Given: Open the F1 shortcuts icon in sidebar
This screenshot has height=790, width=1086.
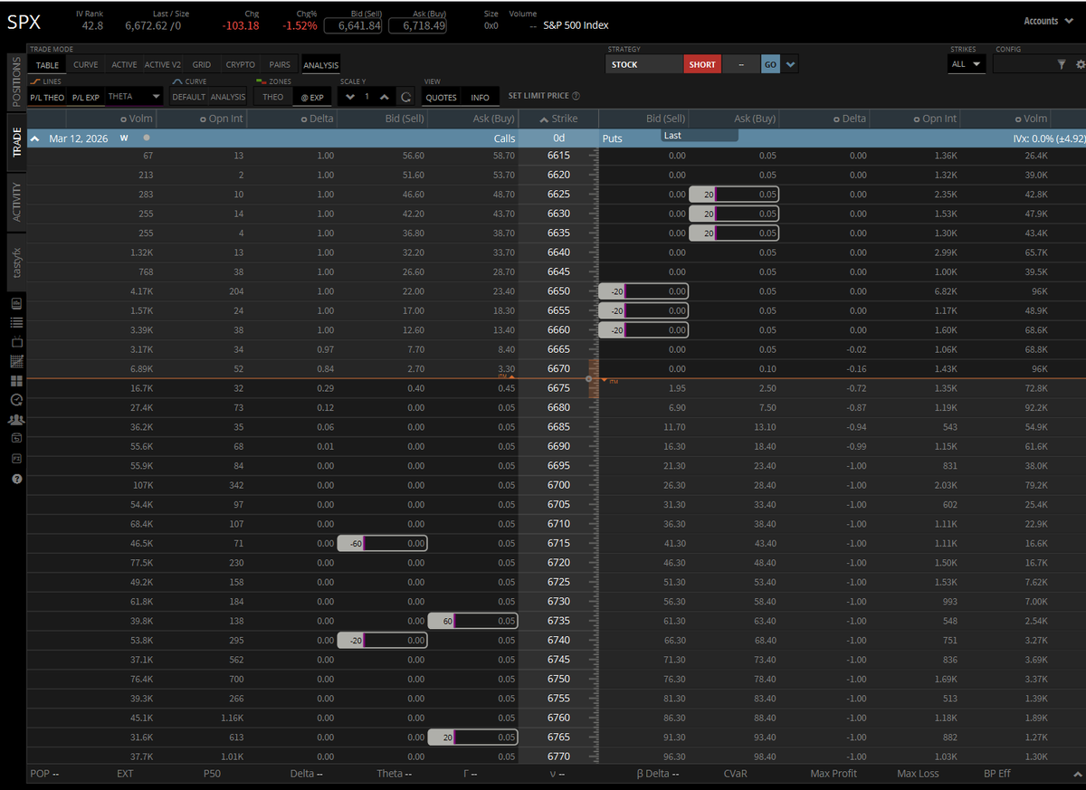Looking at the screenshot, I should coord(16,458).
